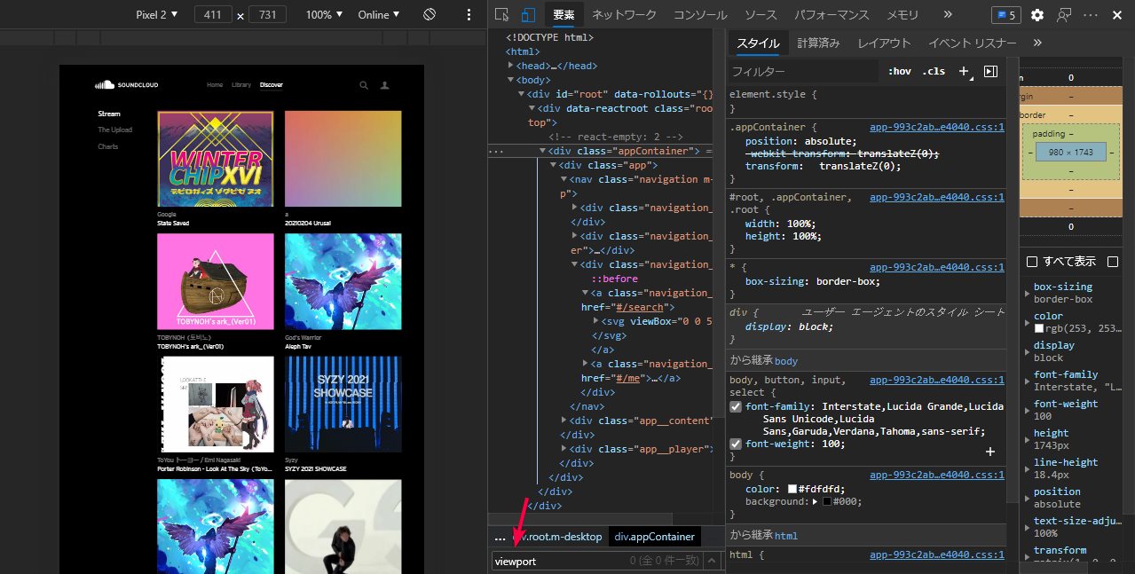The width and height of the screenshot is (1135, 574).
Task: Switch to the ネットワーク tab
Action: click(624, 14)
